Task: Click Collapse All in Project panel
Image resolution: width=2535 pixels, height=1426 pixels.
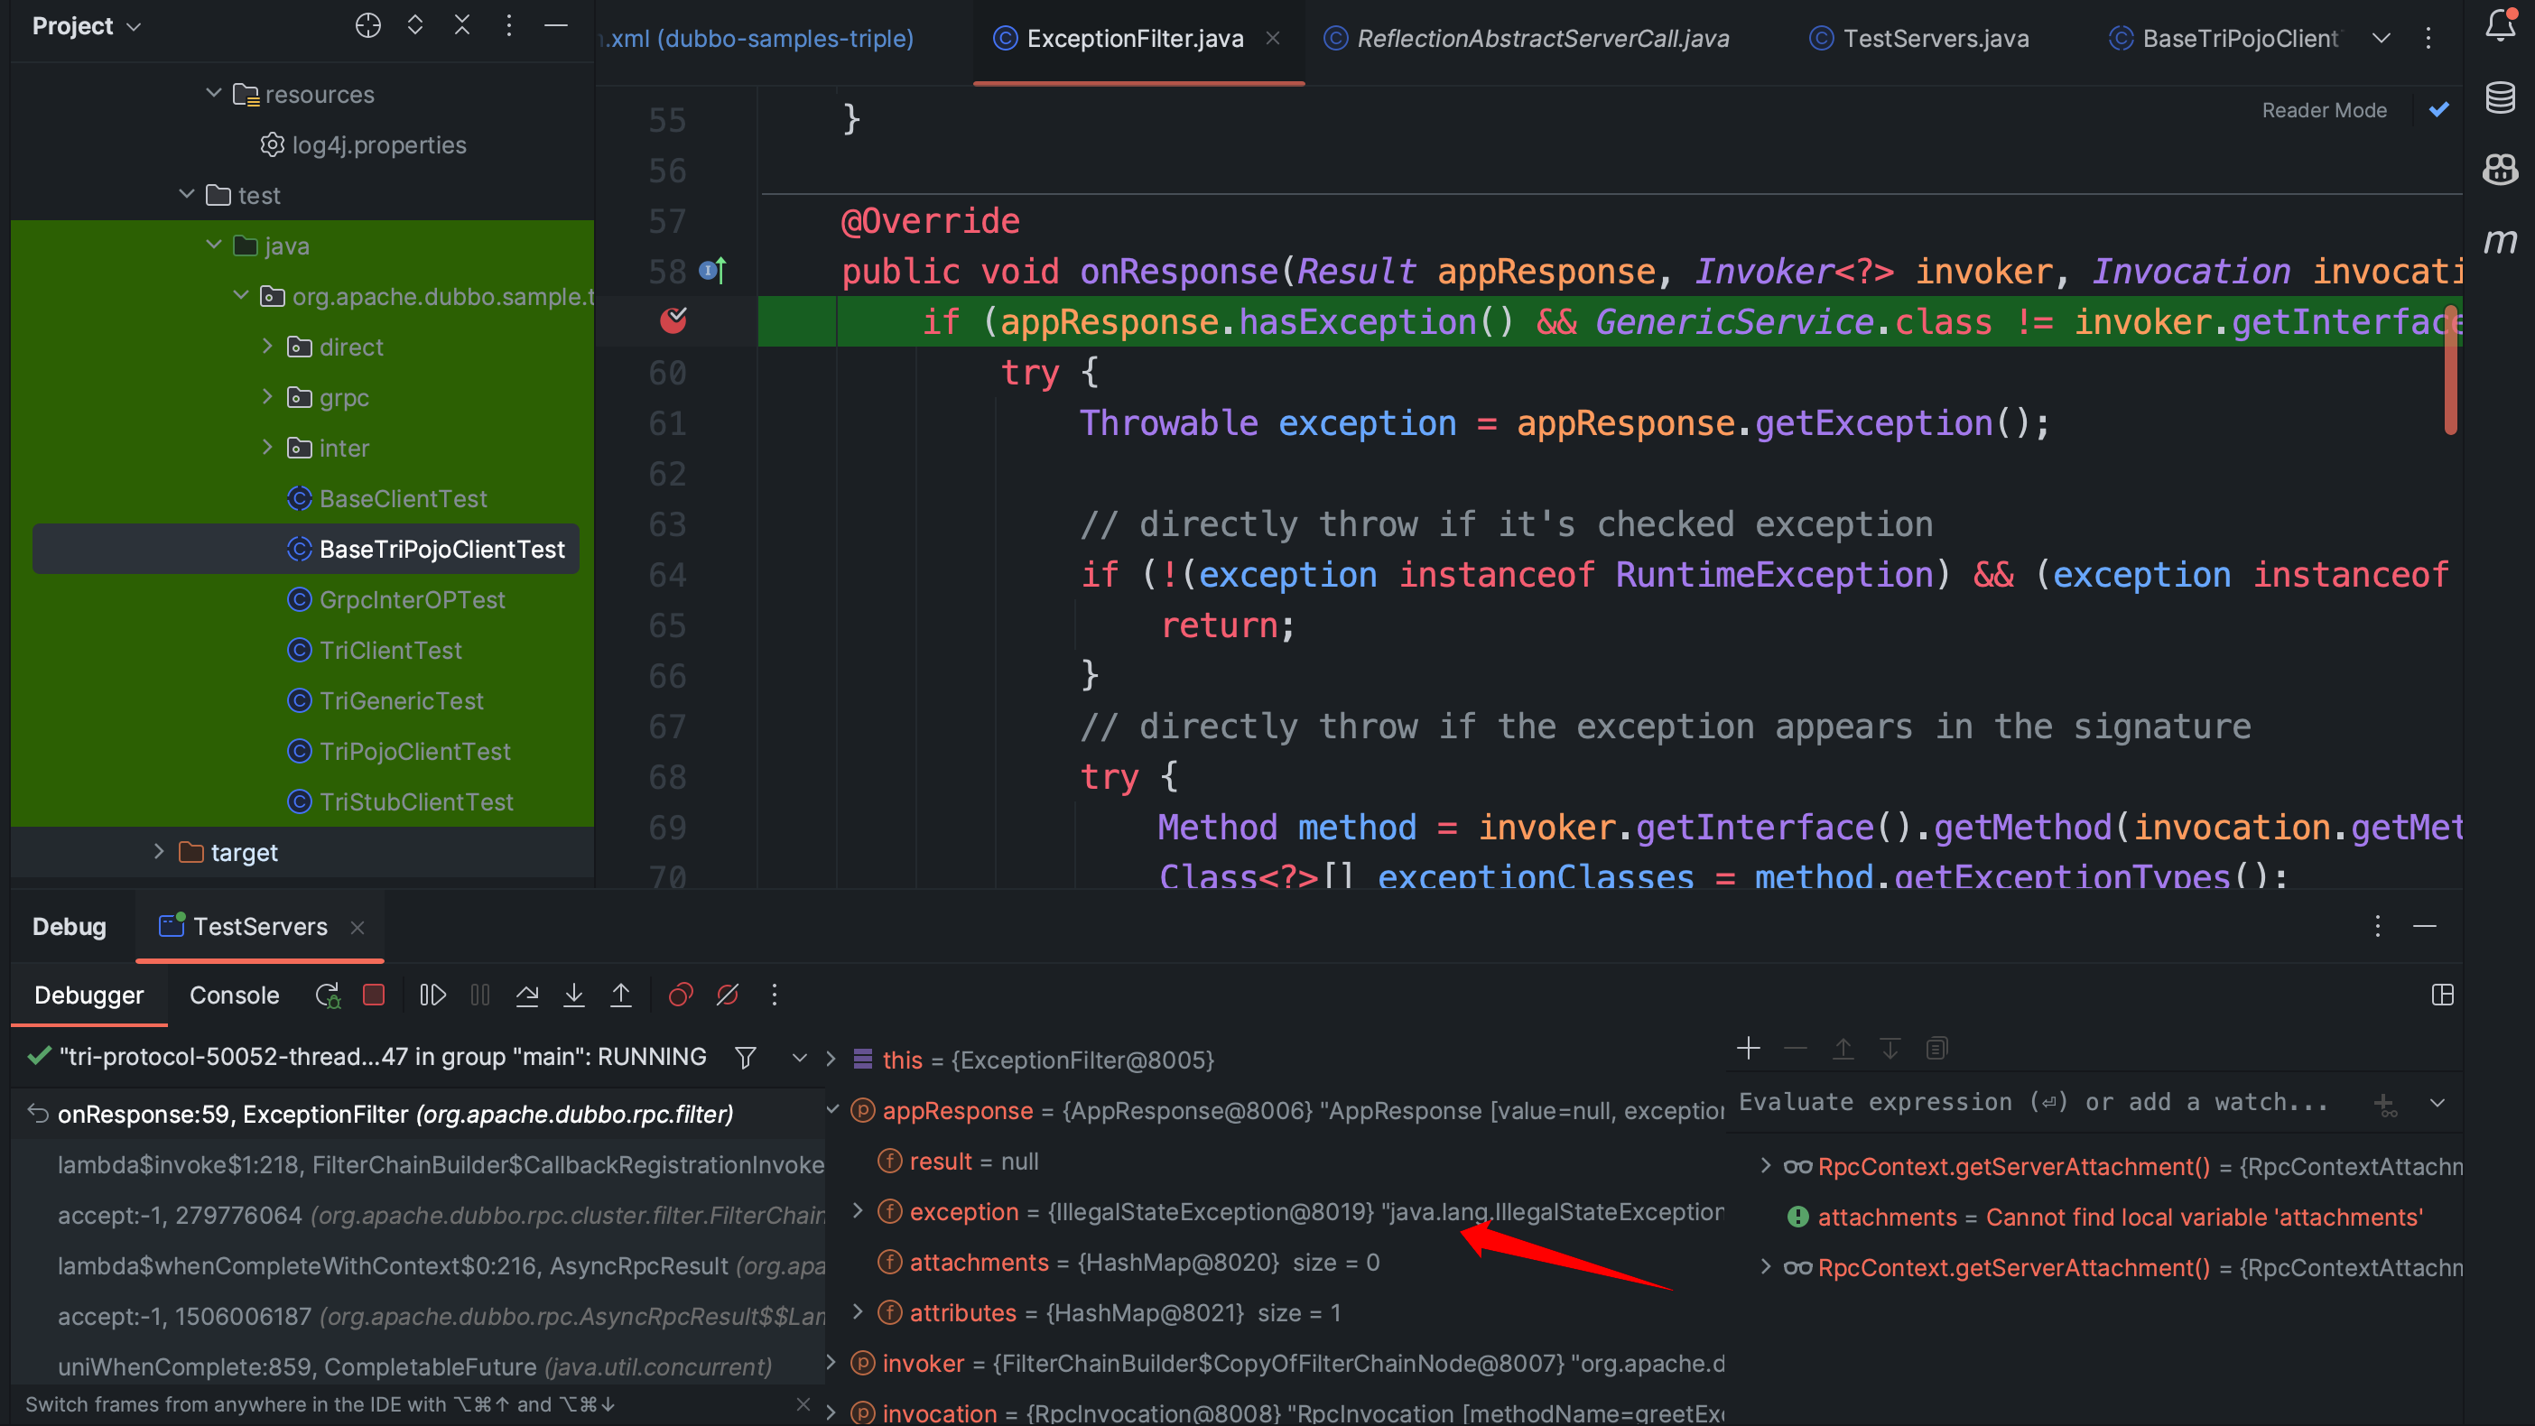Action: coord(461,25)
